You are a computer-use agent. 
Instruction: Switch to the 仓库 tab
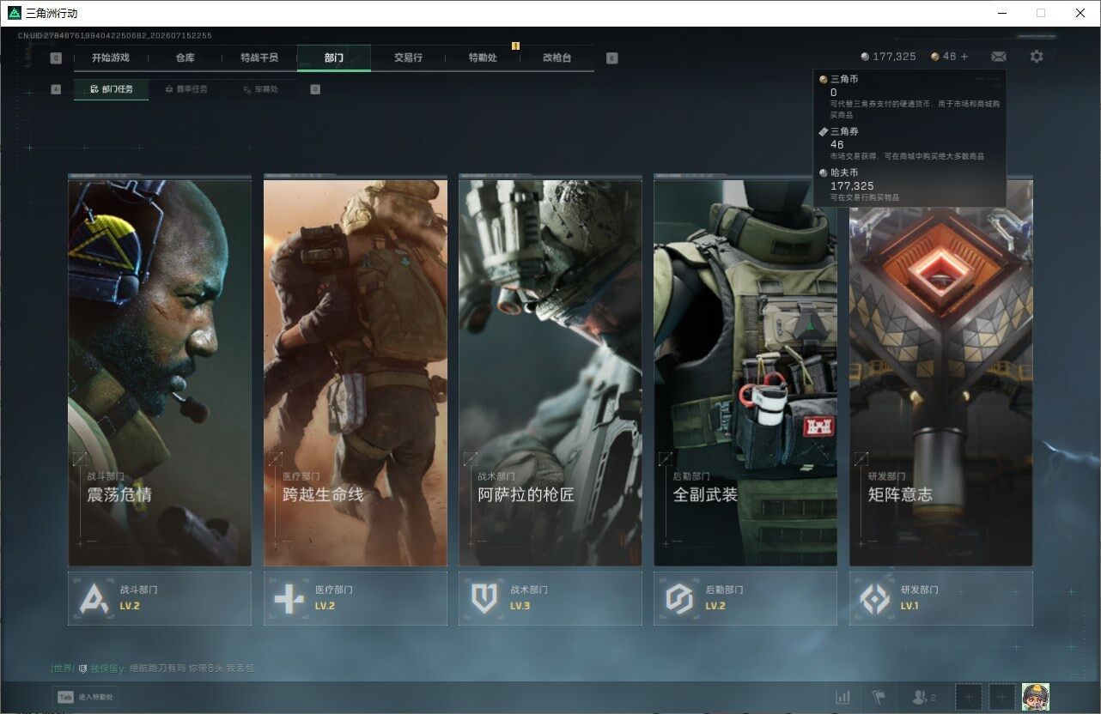(x=185, y=57)
